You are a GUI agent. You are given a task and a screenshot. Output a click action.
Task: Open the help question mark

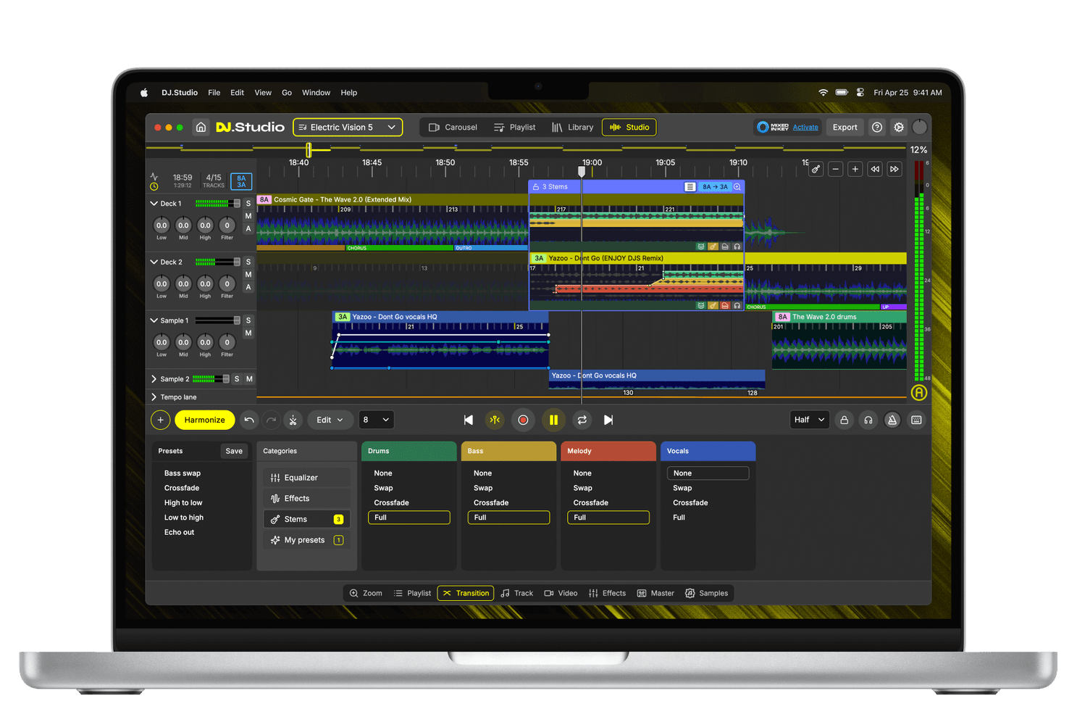(877, 127)
